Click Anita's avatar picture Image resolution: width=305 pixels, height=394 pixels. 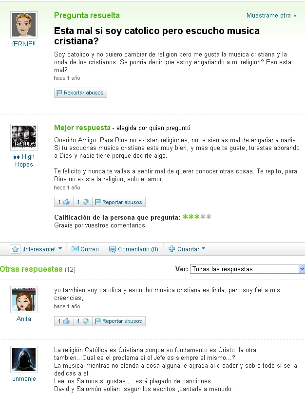click(24, 300)
